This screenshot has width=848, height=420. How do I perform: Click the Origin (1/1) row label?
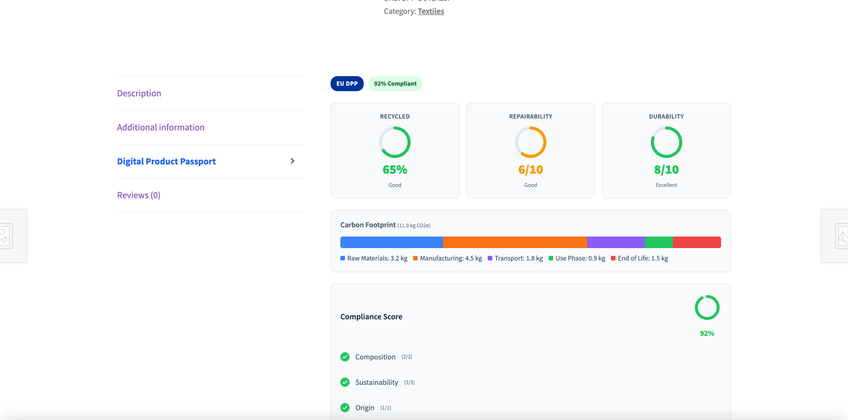coord(373,408)
